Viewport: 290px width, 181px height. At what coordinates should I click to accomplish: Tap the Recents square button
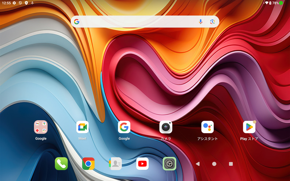[x=231, y=164]
